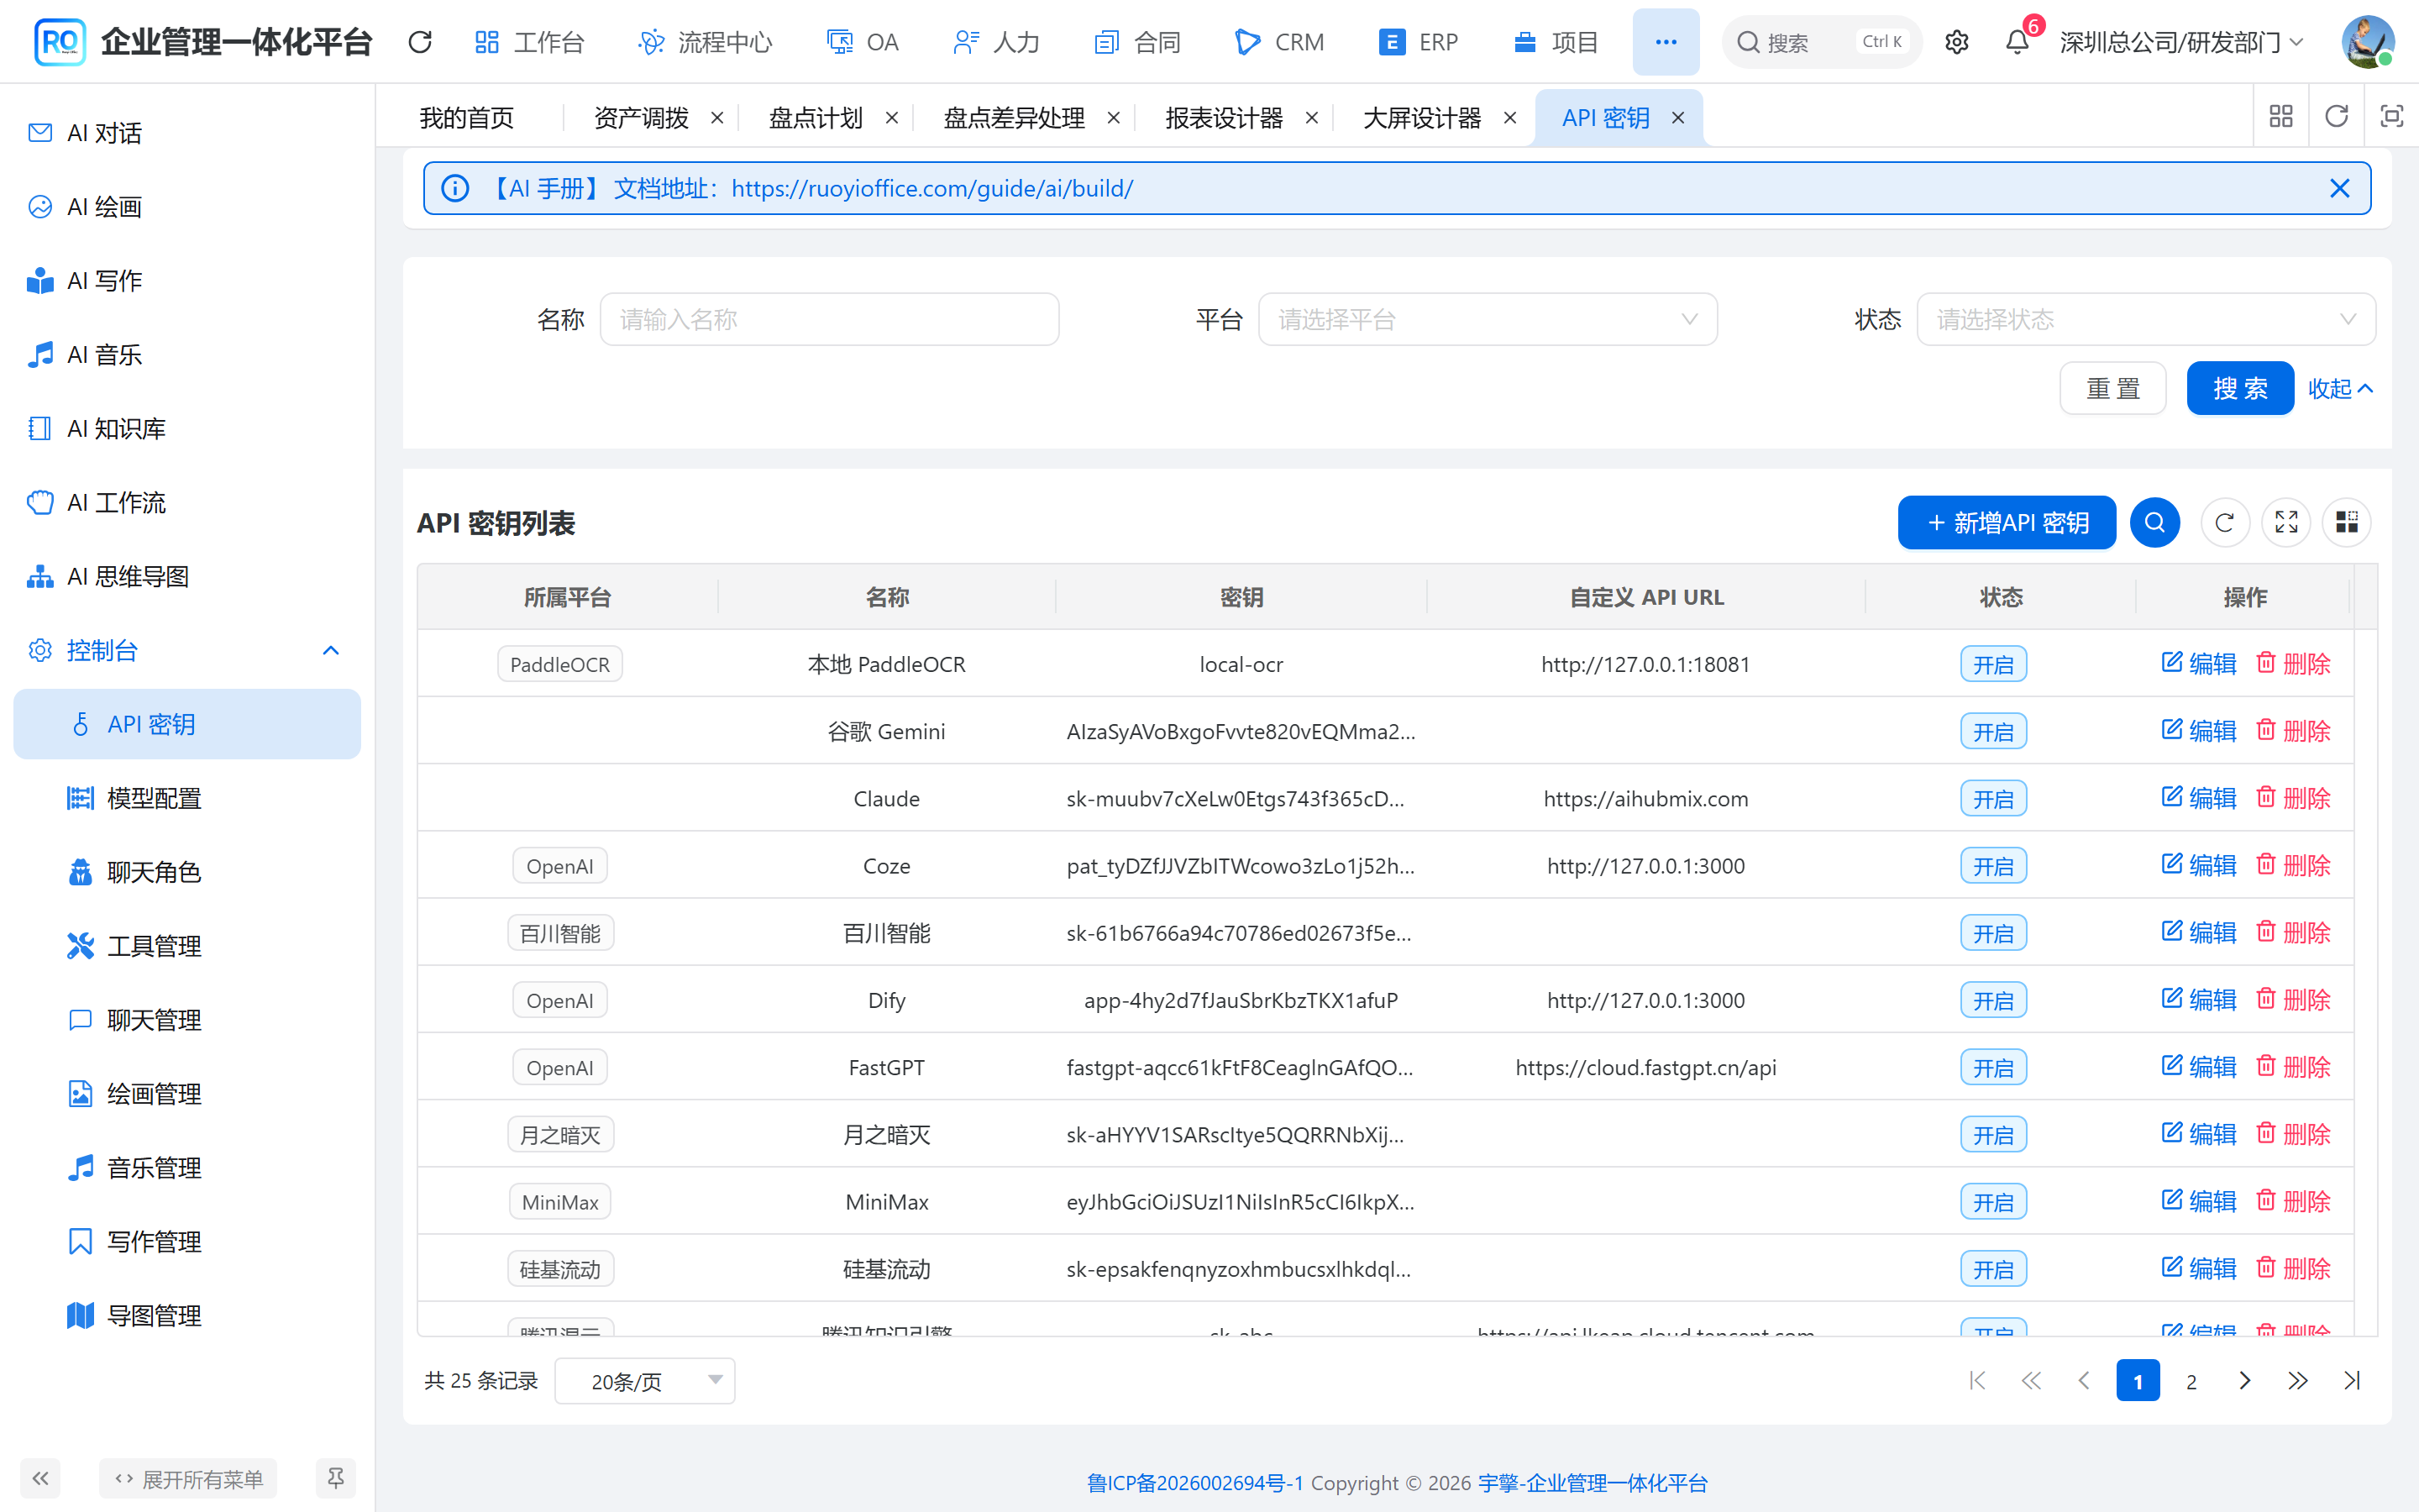Viewport: 2419px width, 1512px height.
Task: Pin the sidebar with pushpin icon
Action: click(335, 1478)
